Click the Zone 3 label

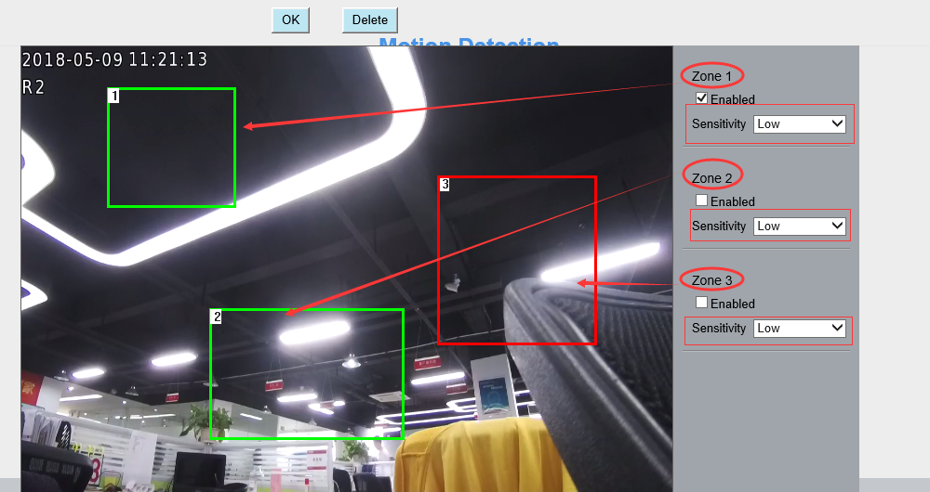tap(711, 280)
